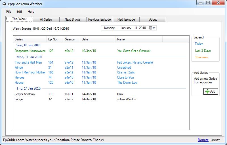This screenshot has height=145, width=227.
Task: Sort by the Ep No. column header
Action: [55, 39]
